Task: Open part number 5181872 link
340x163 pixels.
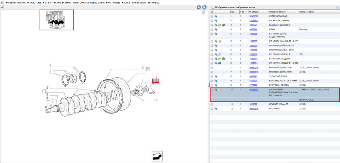Action: [x=253, y=104]
